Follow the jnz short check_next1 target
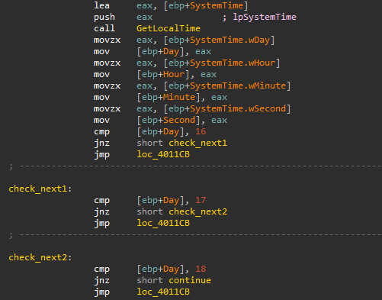Screen dimensions: 382x300 point(197,143)
